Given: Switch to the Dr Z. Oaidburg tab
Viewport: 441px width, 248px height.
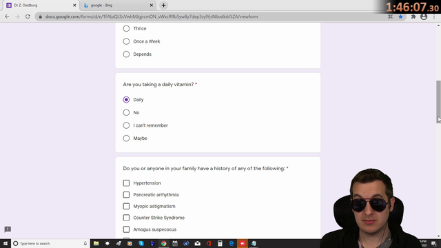Looking at the screenshot, I should click(x=41, y=6).
